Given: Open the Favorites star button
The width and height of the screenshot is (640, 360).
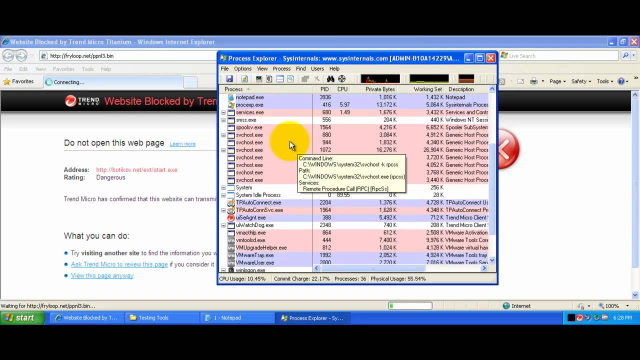Looking at the screenshot, I should (19, 81).
